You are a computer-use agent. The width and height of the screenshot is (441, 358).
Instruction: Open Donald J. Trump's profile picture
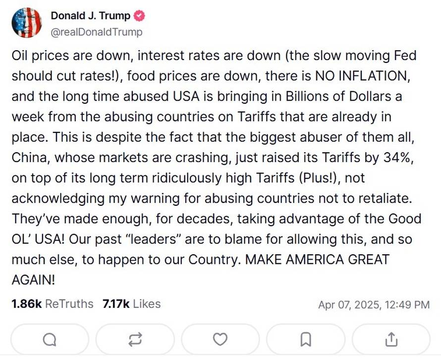tap(27, 22)
